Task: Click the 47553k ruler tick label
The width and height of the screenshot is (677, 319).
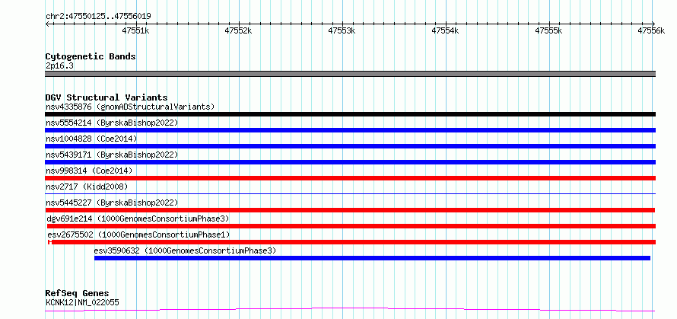Action: pyautogui.click(x=342, y=30)
